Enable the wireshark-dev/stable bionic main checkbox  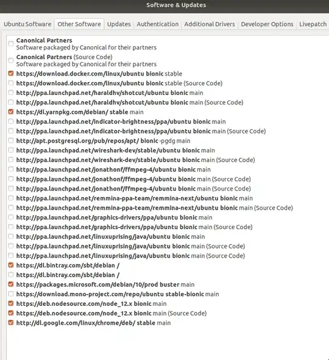pyautogui.click(x=11, y=150)
